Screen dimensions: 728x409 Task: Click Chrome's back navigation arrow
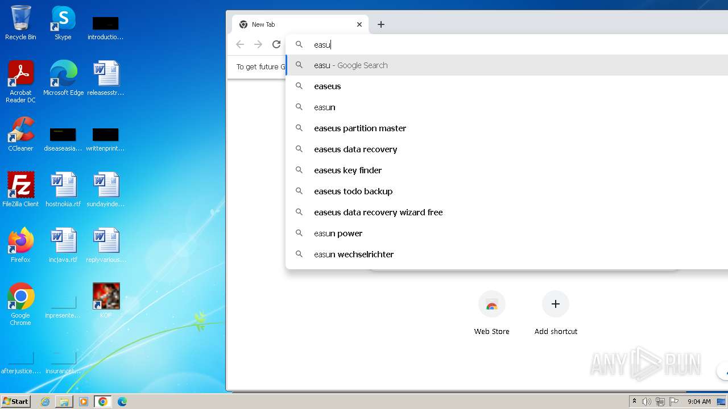click(x=240, y=44)
